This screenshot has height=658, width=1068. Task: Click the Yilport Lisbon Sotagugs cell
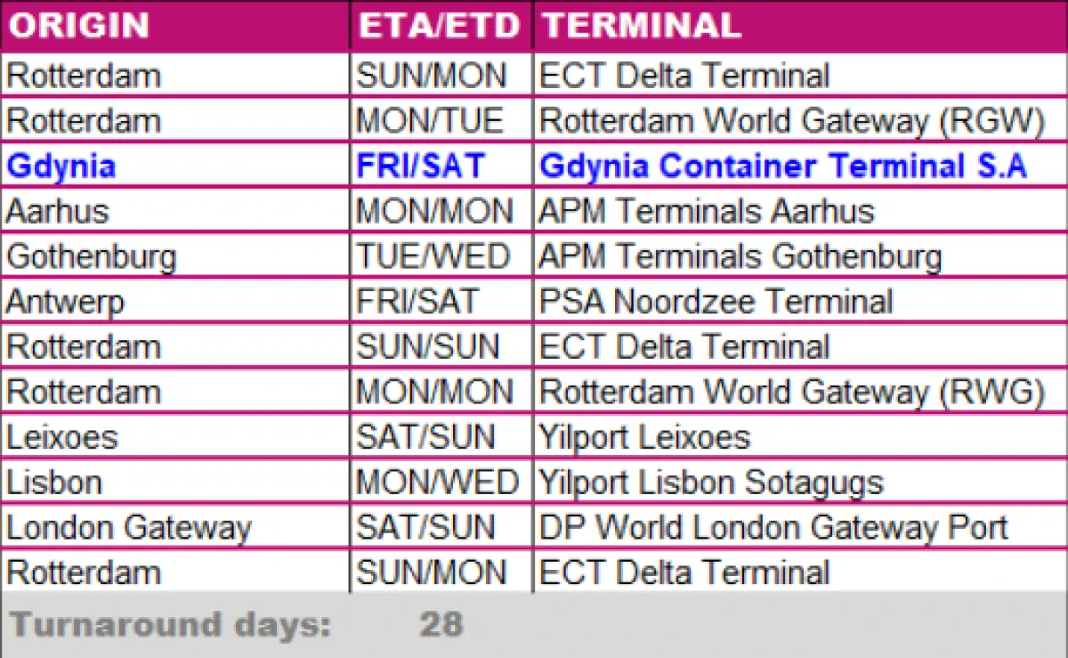pos(711,483)
